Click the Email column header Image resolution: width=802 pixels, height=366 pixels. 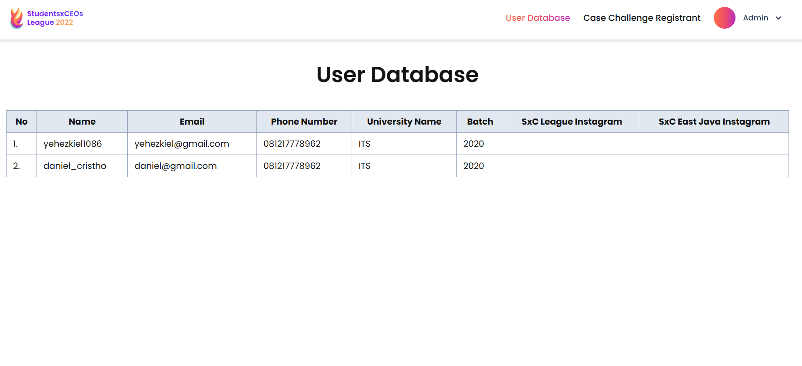(x=192, y=122)
